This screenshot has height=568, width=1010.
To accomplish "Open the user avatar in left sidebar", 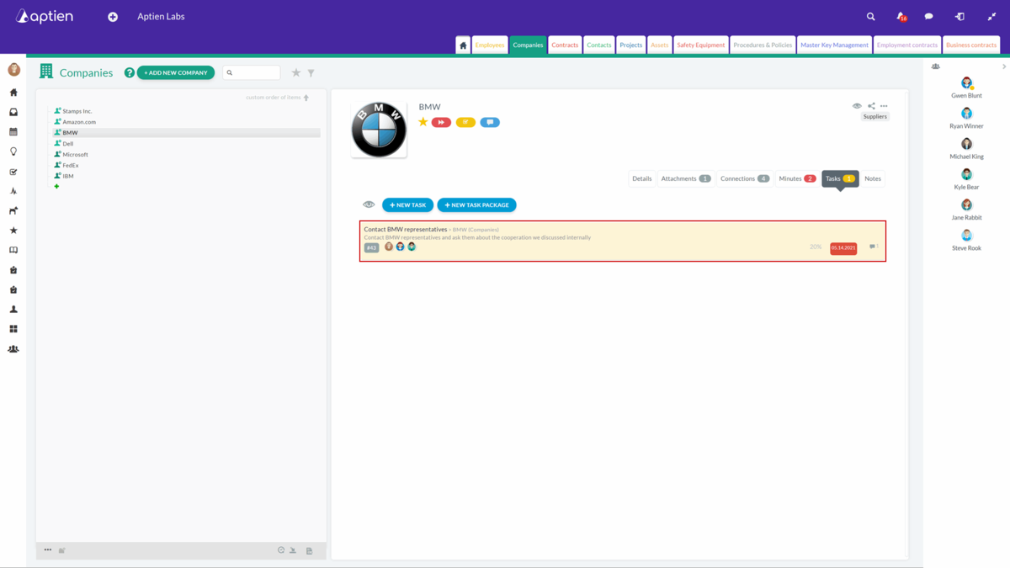I will coord(13,70).
